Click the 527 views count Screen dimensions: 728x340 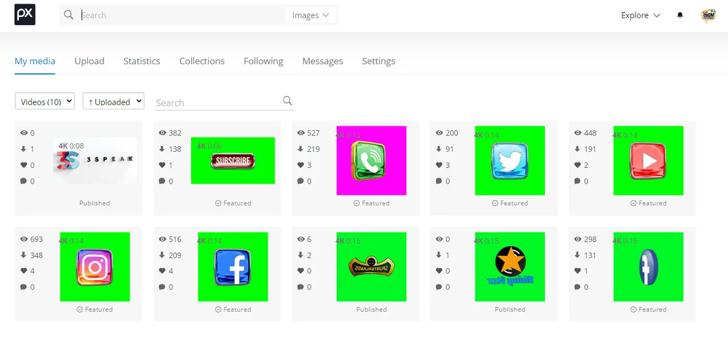point(313,133)
